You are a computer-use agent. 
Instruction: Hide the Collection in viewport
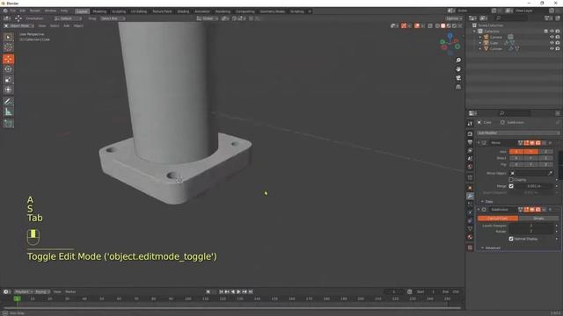(x=552, y=32)
